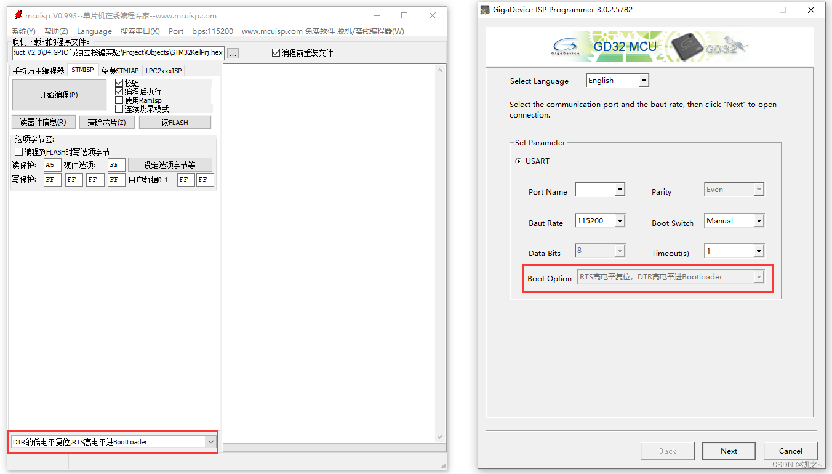Image resolution: width=832 pixels, height=474 pixels.
Task: Click the greyed-out Back button
Action: coord(668,451)
